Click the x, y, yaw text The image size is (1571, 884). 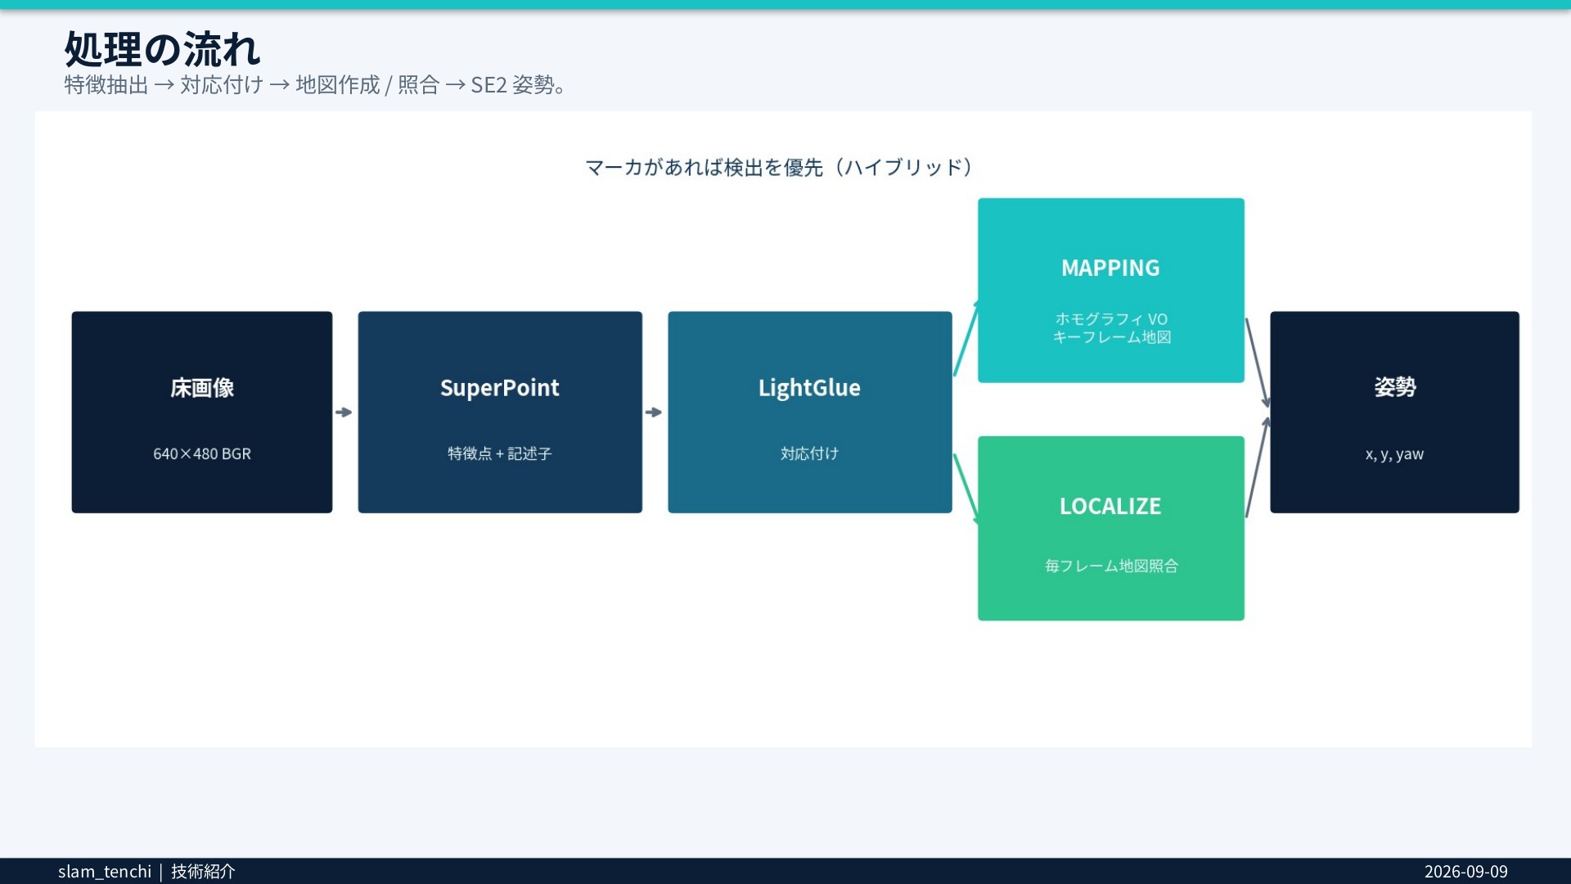click(1394, 454)
